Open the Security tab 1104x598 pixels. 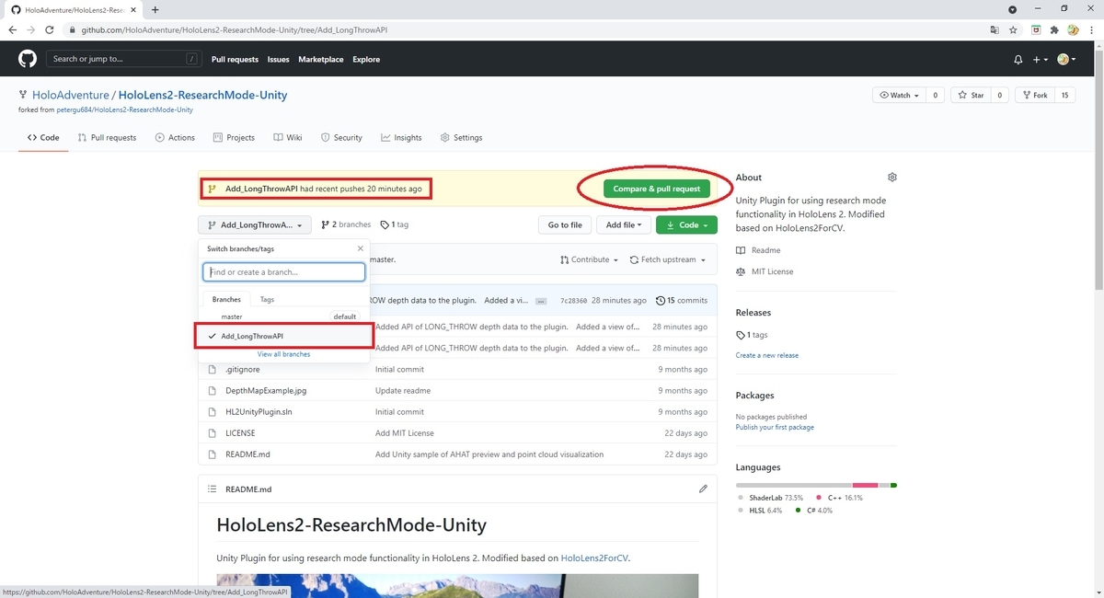(x=341, y=137)
